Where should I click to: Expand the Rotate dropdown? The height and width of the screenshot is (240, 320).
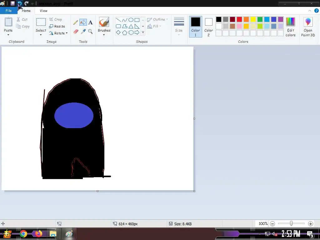point(67,33)
